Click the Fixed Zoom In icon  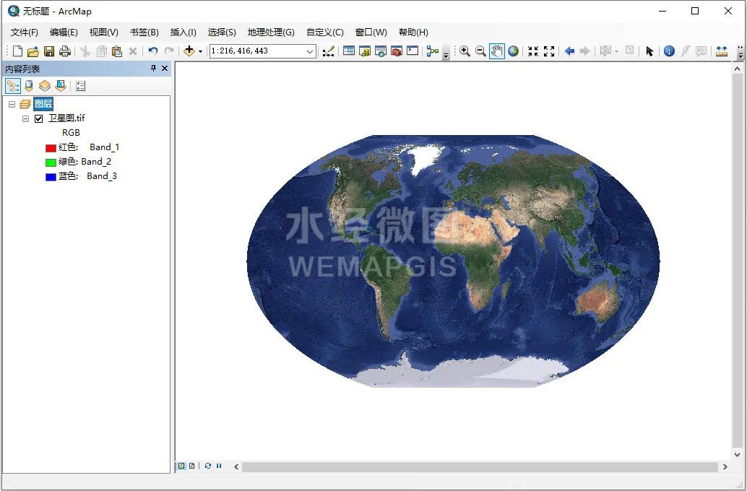pos(532,51)
